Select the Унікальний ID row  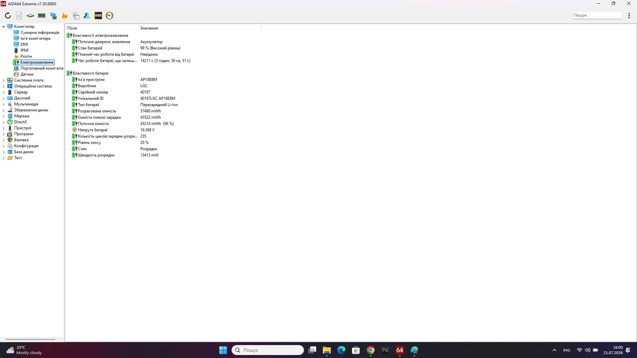[163, 98]
